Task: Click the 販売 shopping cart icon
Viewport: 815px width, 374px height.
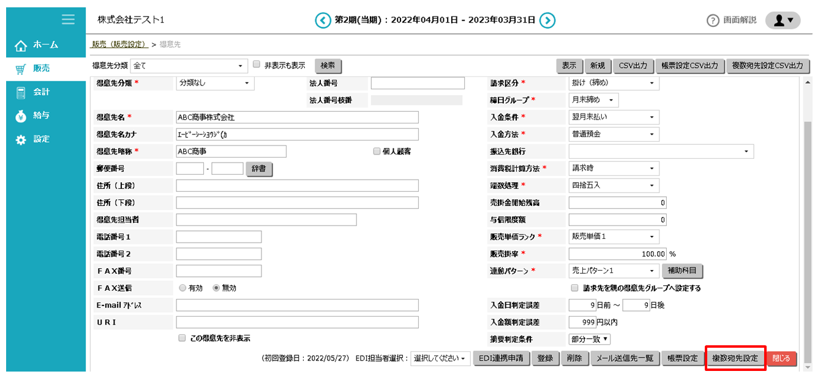Action: pyautogui.click(x=21, y=68)
